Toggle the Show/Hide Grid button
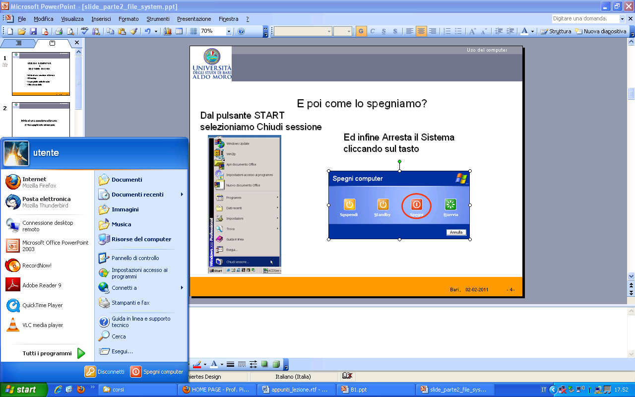Screen dimensions: 635x397 click(x=193, y=31)
